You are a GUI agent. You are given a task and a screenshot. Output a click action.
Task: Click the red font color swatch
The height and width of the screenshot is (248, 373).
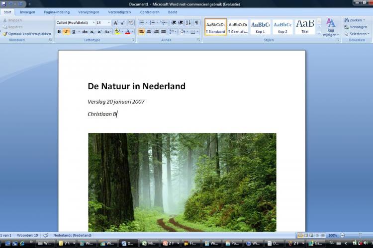coord(128,32)
